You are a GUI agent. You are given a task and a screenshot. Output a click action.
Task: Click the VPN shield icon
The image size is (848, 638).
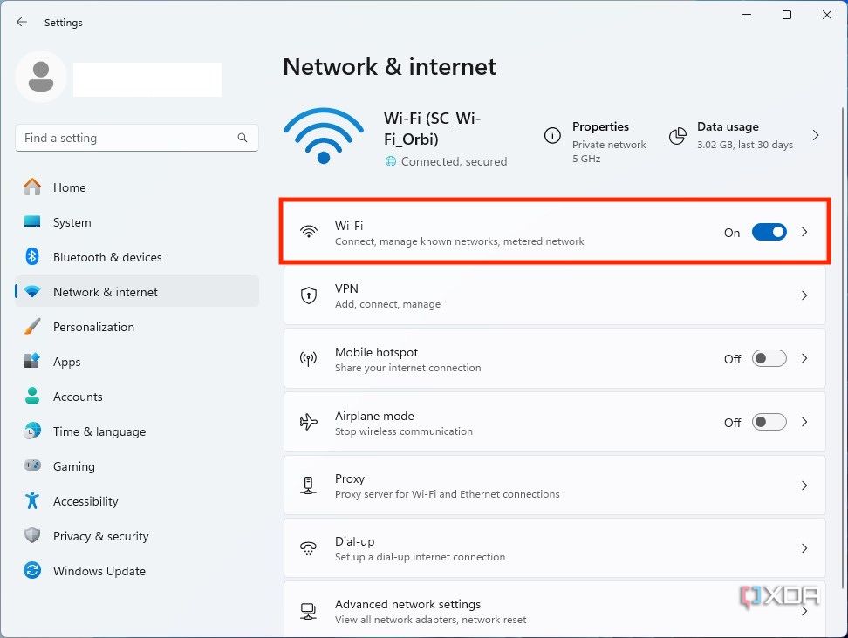pos(309,295)
